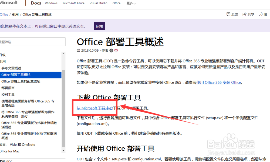Focus the title filter input box
The width and height of the screenshot is (270, 162).
(x=33, y=42)
